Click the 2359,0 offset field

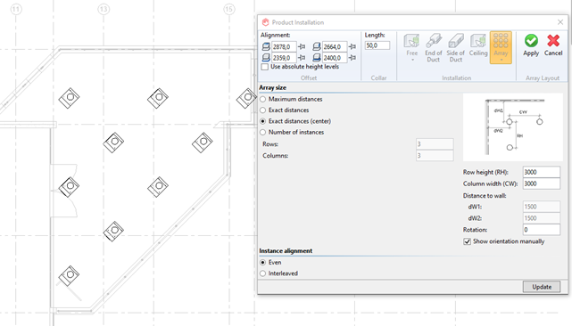(284, 58)
